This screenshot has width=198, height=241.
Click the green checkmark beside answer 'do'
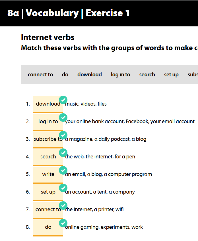tap(63, 223)
